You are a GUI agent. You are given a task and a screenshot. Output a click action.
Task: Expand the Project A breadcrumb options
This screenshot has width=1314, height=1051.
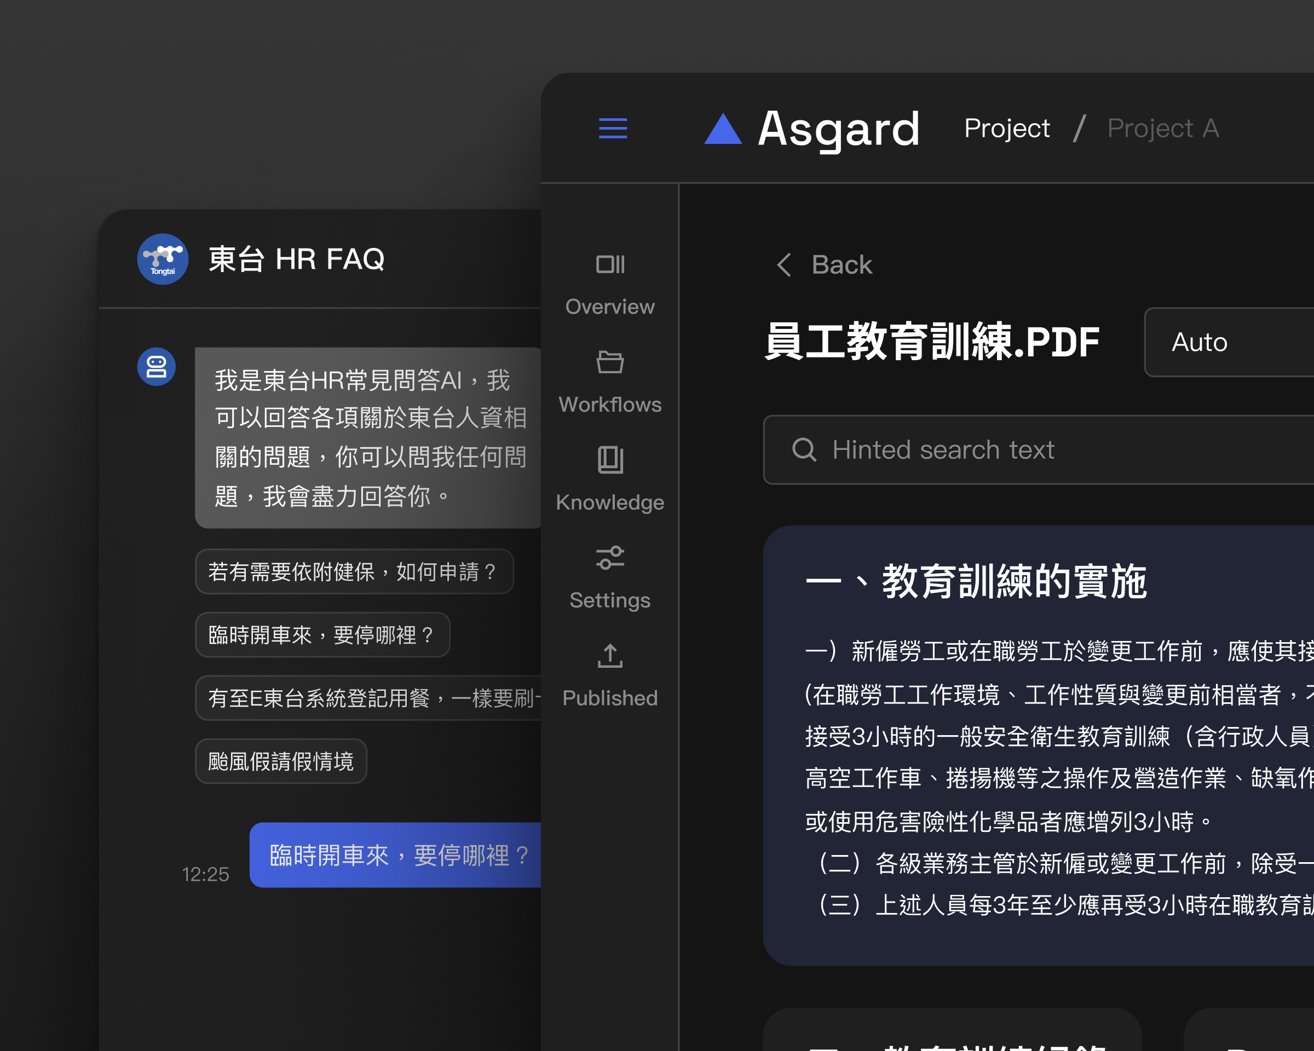1163,129
